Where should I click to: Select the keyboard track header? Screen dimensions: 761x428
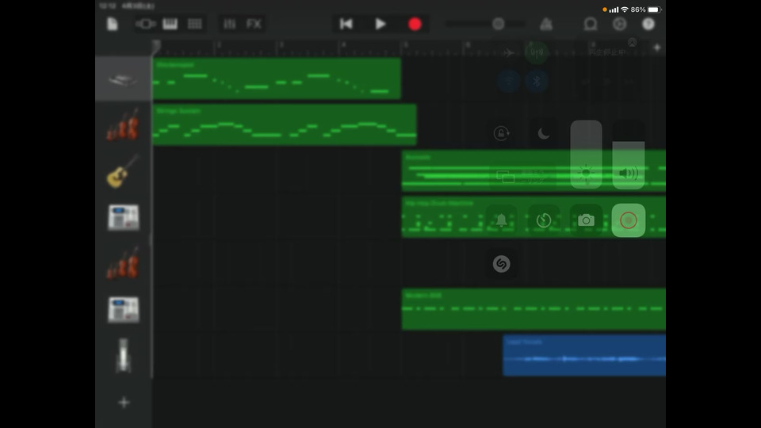124,78
